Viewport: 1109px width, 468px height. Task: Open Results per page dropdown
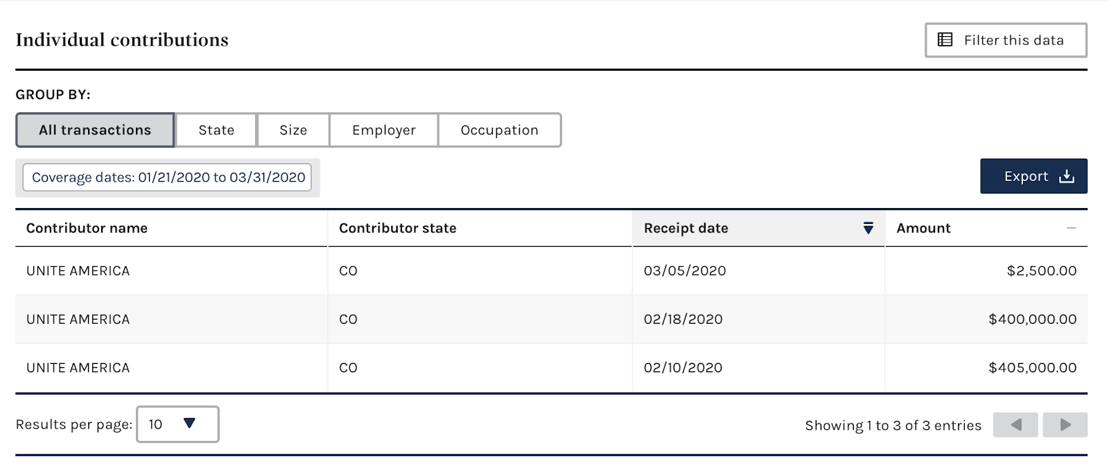point(177,424)
